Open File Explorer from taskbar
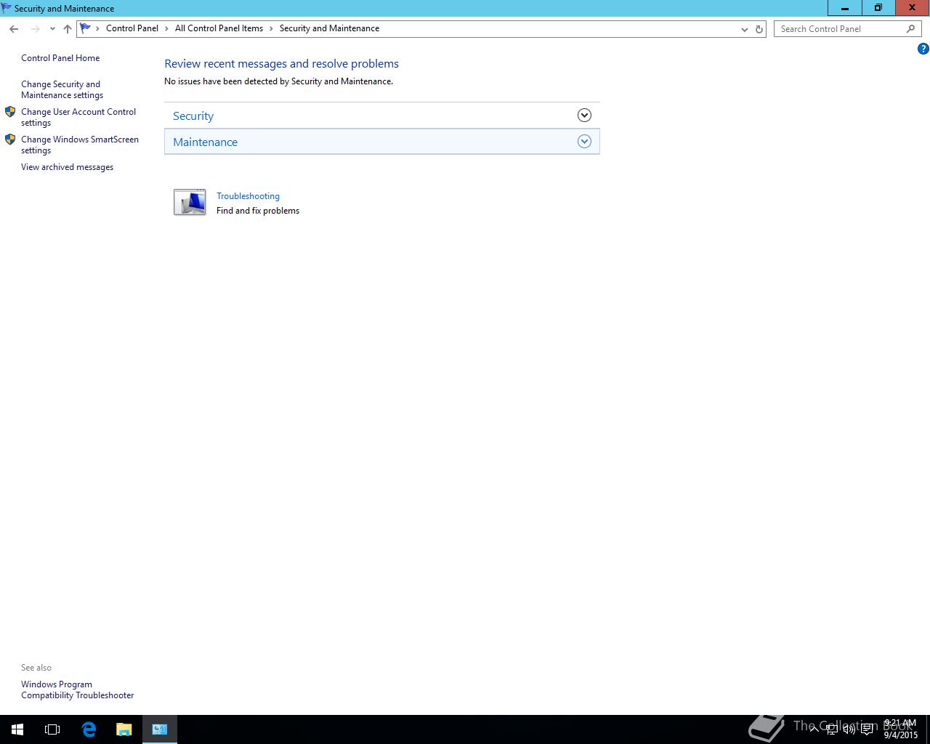Viewport: 930px width, 744px height. point(124,729)
